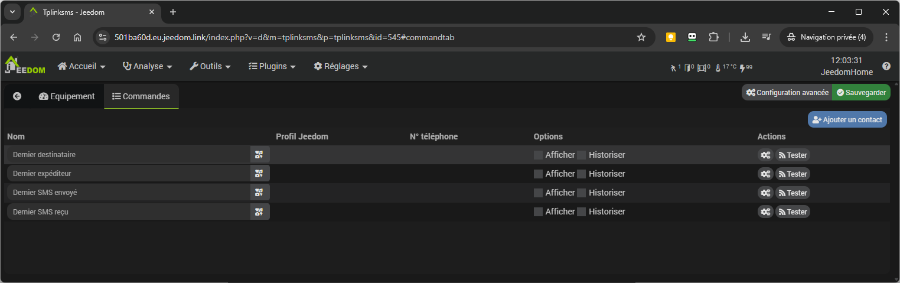
Task: Expand the Réglages dropdown
Action: (x=341, y=66)
